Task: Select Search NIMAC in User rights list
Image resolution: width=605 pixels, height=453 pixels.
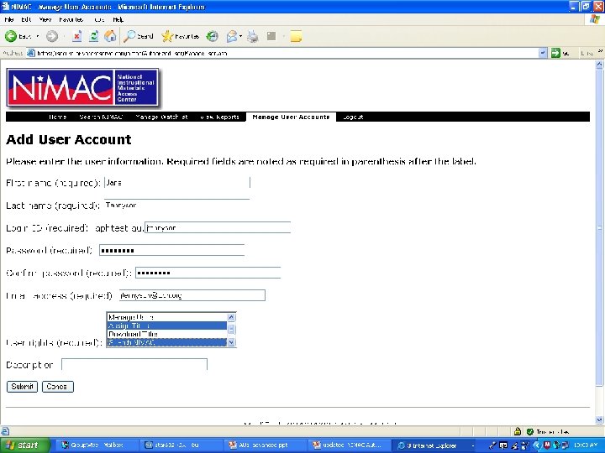Action: point(166,342)
